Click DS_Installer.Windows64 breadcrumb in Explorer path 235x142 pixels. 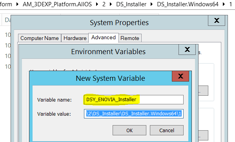pos(188,4)
